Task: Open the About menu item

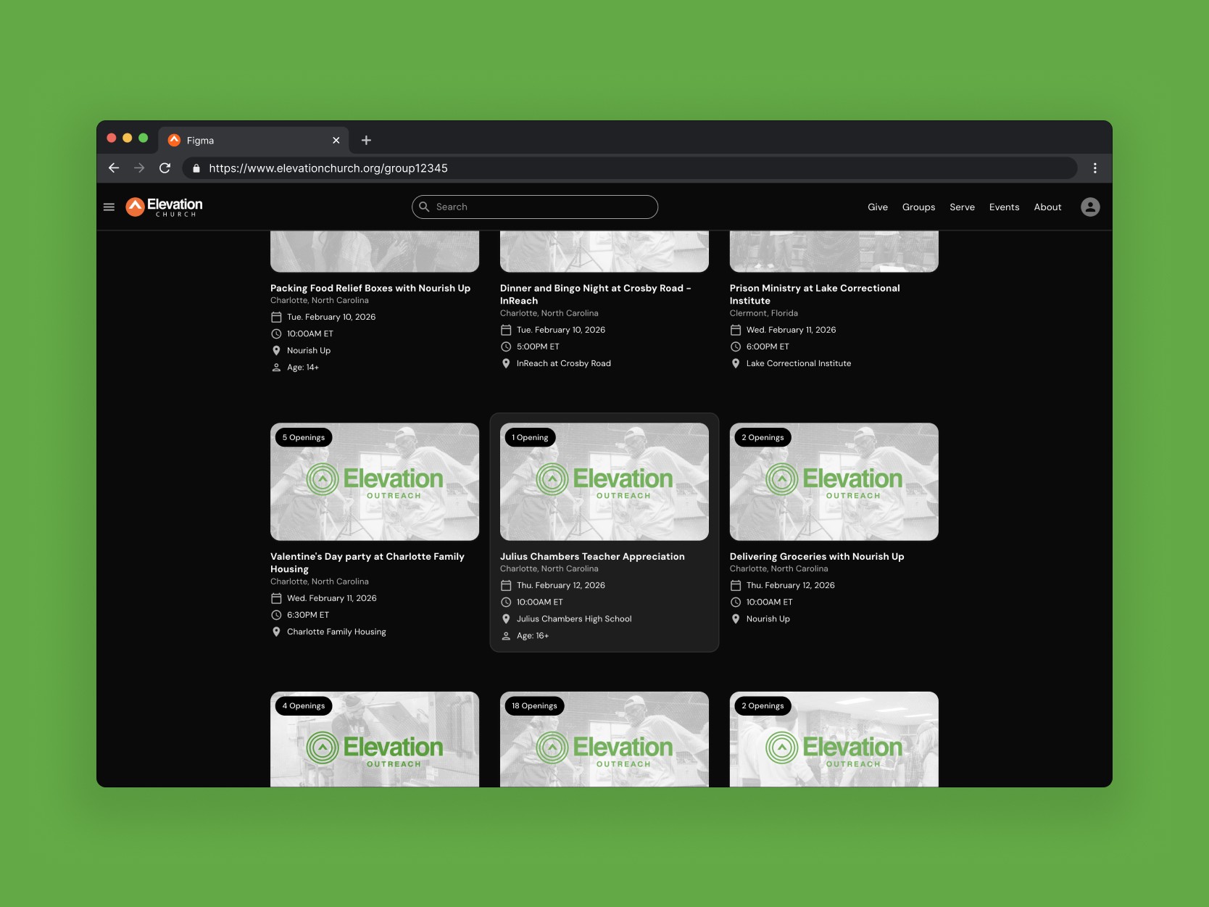Action: click(x=1047, y=207)
